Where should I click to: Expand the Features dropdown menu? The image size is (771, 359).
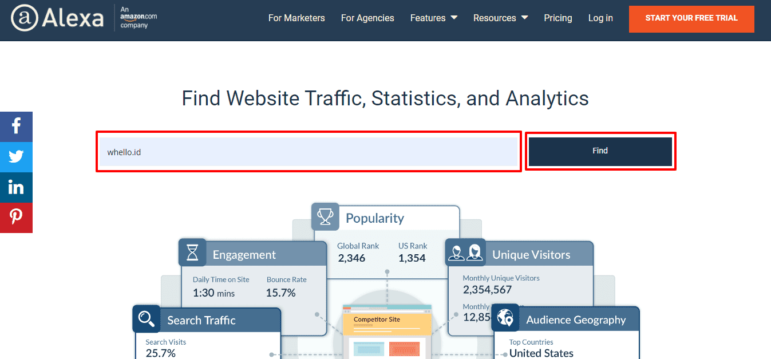pos(433,18)
